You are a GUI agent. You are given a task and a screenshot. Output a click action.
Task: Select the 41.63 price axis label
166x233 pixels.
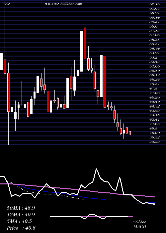coord(154,124)
